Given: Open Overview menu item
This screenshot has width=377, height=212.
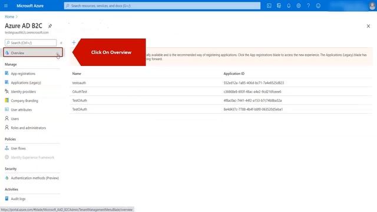Looking at the screenshot, I should pyautogui.click(x=33, y=53).
